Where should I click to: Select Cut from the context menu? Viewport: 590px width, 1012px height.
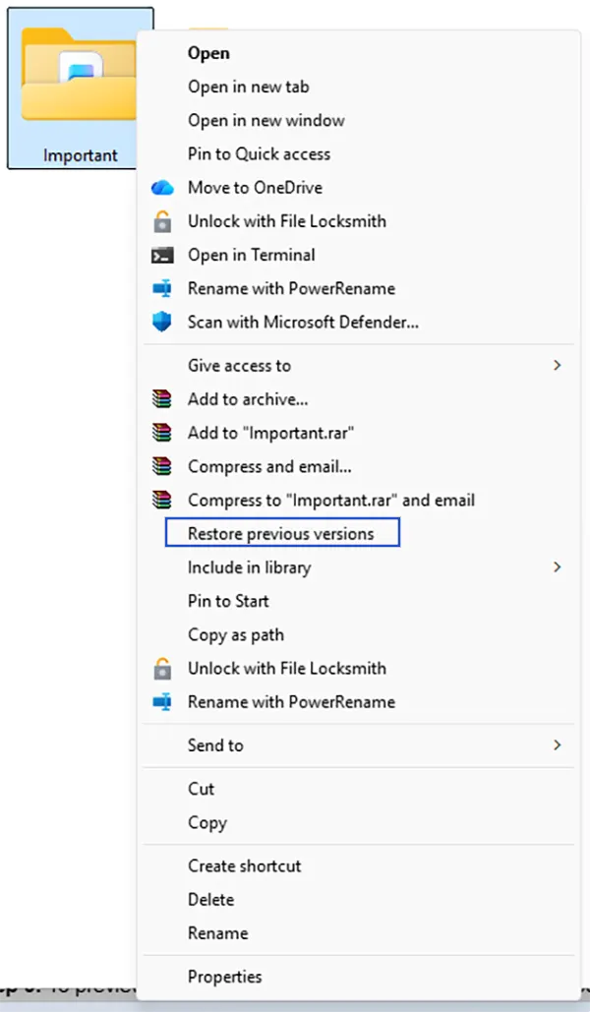(x=201, y=790)
